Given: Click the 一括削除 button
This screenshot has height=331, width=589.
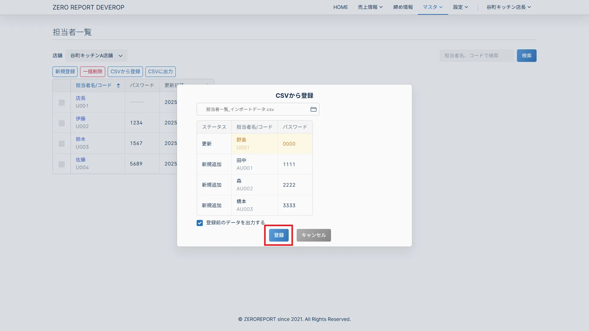Looking at the screenshot, I should click(93, 72).
